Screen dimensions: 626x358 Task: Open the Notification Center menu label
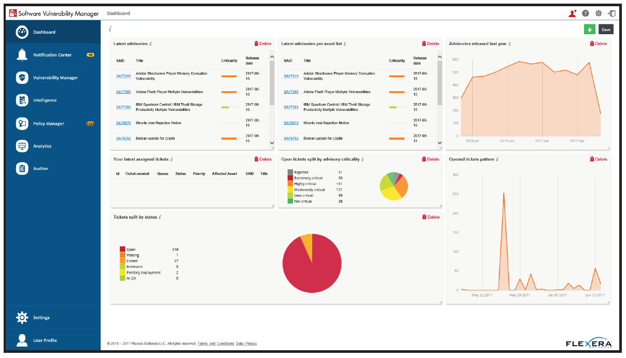[52, 55]
